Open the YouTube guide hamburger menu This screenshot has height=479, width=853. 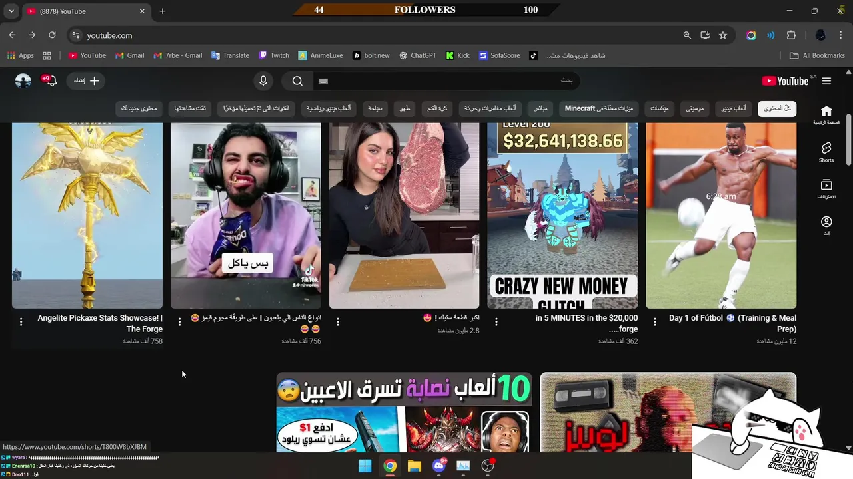click(x=826, y=81)
